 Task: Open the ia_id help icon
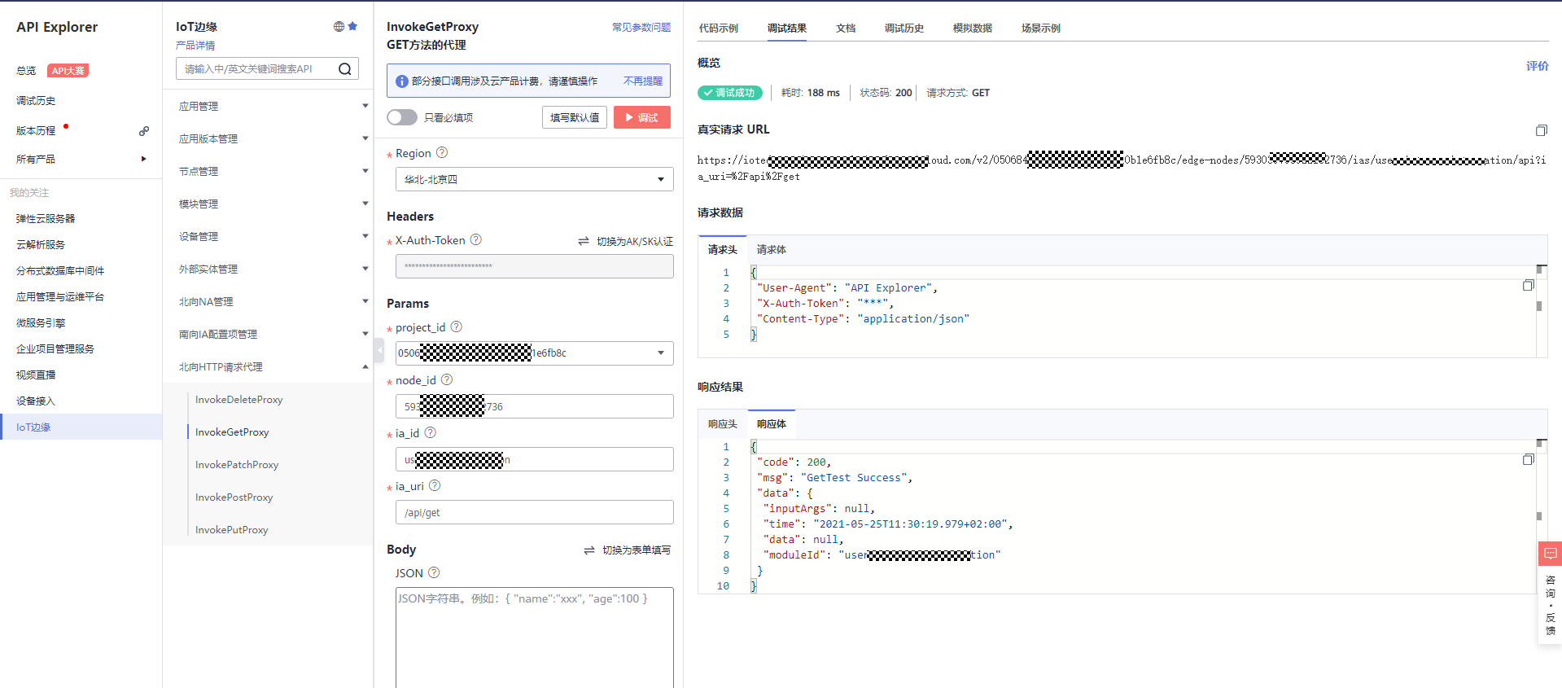point(431,432)
